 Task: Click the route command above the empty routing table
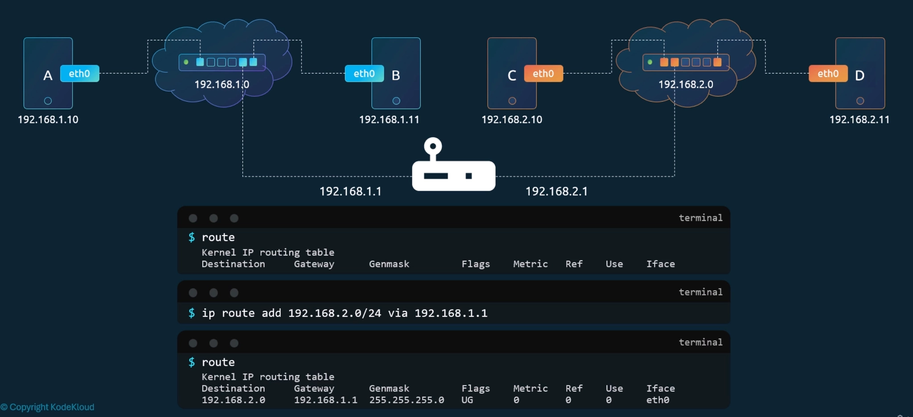218,237
